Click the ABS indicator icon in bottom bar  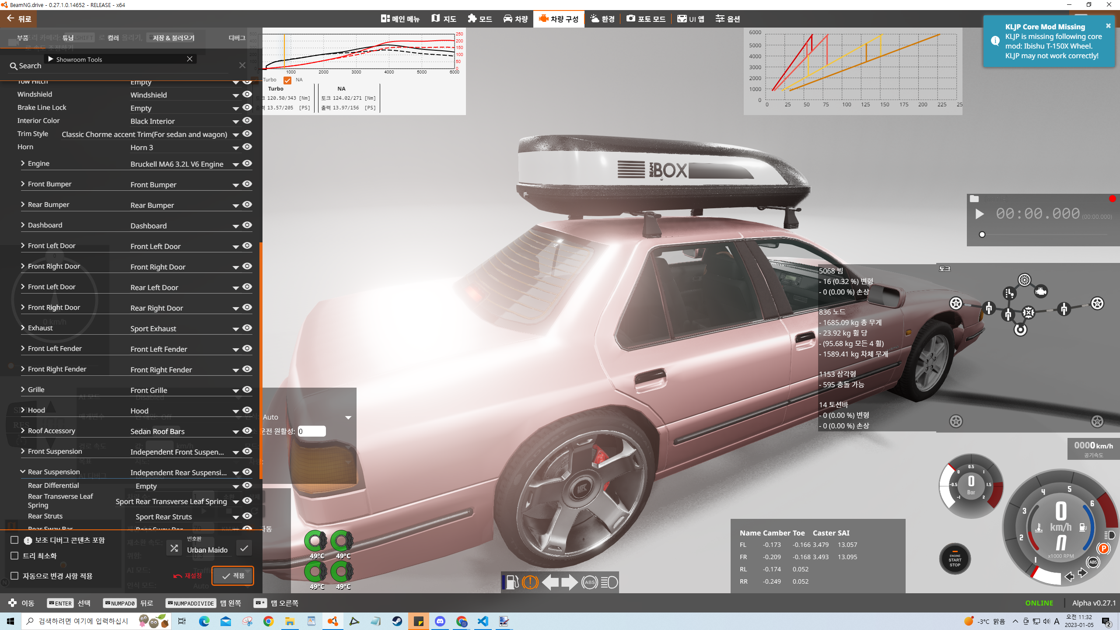pyautogui.click(x=589, y=582)
